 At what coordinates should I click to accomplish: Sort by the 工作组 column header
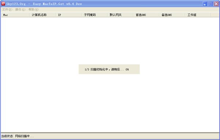point(198,15)
